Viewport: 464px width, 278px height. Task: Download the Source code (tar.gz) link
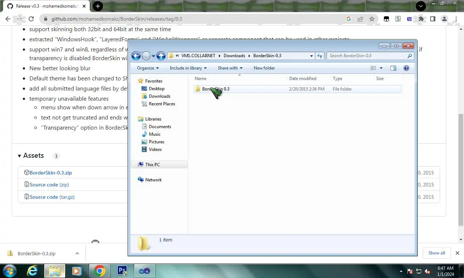pyautogui.click(x=52, y=197)
